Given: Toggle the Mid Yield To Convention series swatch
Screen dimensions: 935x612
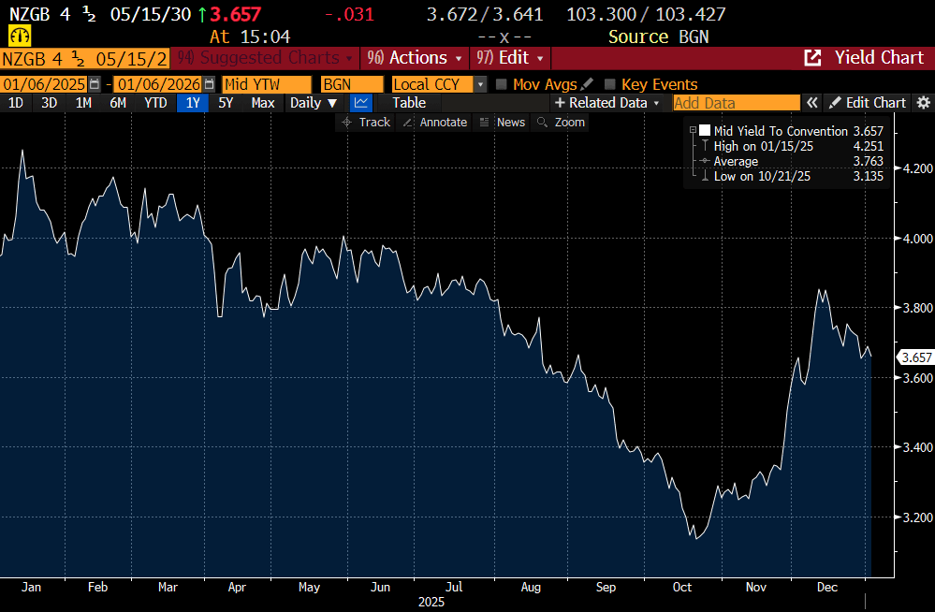Looking at the screenshot, I should (705, 130).
